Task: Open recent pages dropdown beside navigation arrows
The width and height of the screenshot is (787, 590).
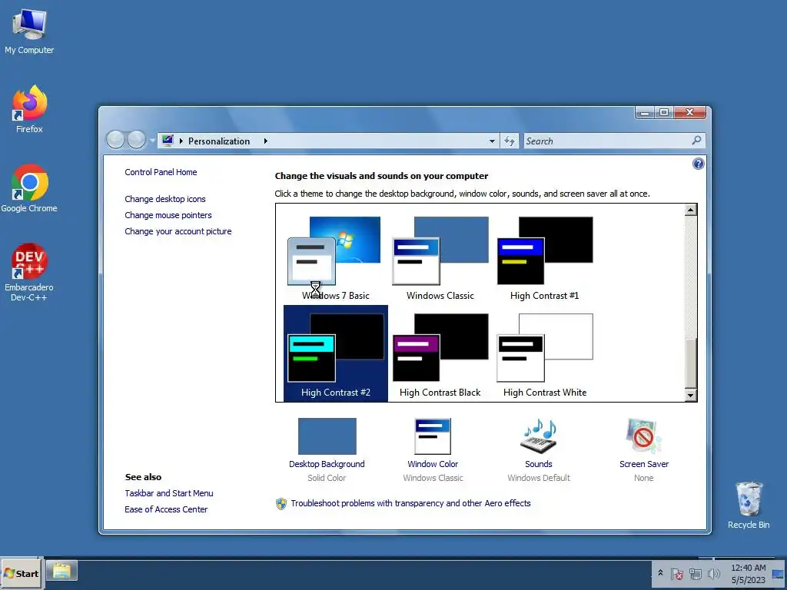Action: click(151, 141)
